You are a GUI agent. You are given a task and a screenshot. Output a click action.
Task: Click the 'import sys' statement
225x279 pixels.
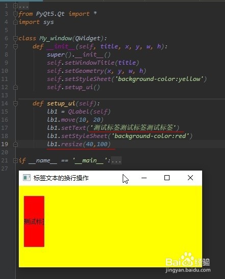pos(36,22)
